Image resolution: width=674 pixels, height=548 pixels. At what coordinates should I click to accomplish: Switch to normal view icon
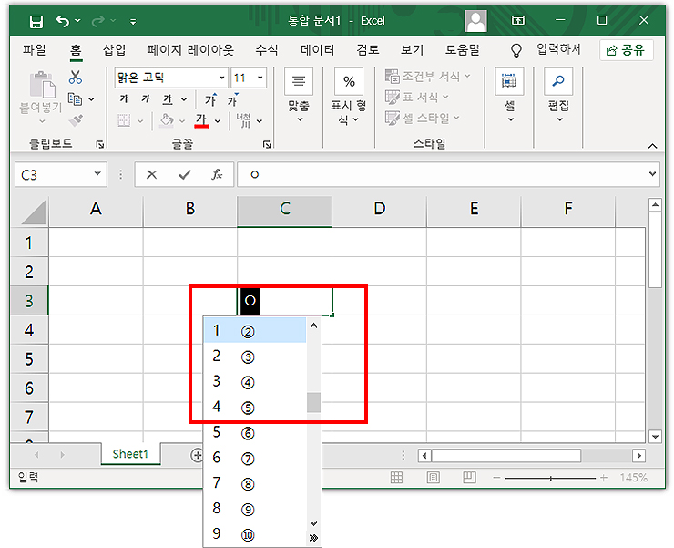(x=396, y=478)
